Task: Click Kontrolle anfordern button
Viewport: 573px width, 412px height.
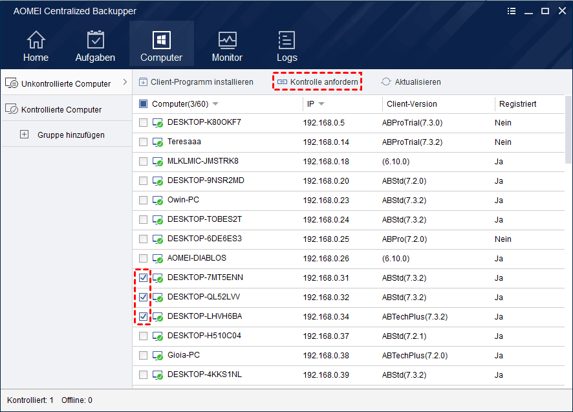Action: [318, 82]
